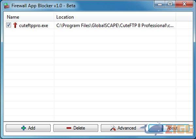The width and height of the screenshot is (196, 139).
Task: Open the Advanced settings button
Action: click(123, 128)
